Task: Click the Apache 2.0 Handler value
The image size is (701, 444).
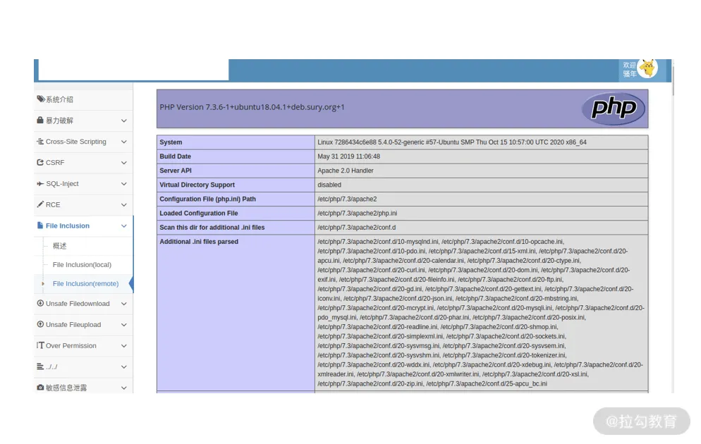Action: click(346, 171)
